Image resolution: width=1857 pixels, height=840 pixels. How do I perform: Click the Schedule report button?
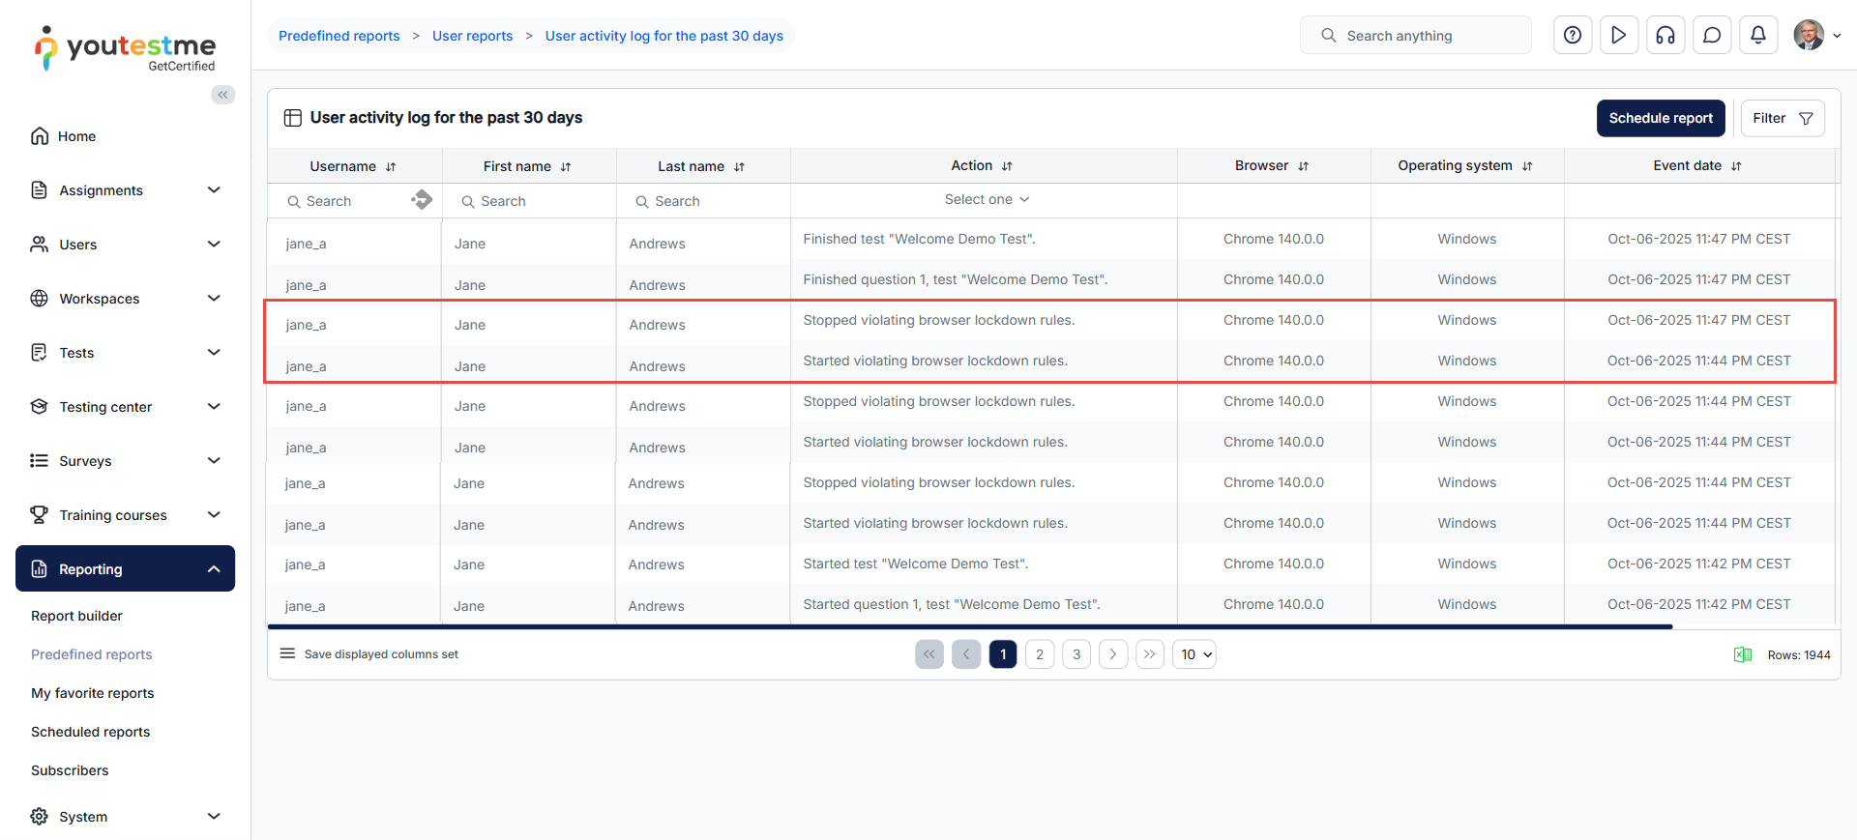tap(1660, 118)
